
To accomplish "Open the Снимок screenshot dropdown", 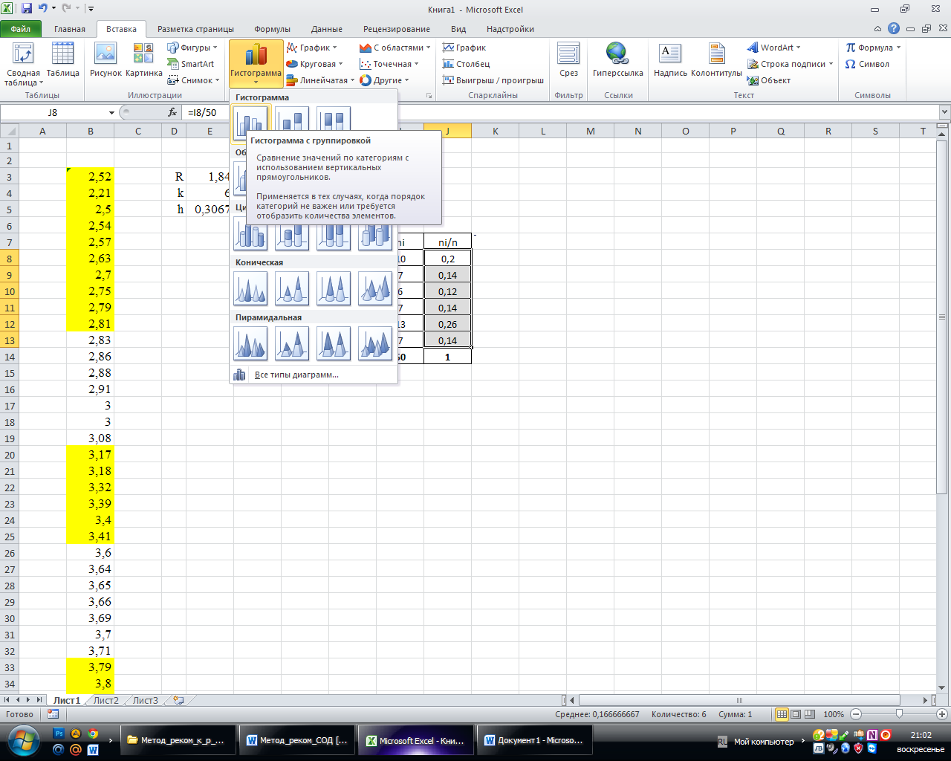I will (194, 80).
